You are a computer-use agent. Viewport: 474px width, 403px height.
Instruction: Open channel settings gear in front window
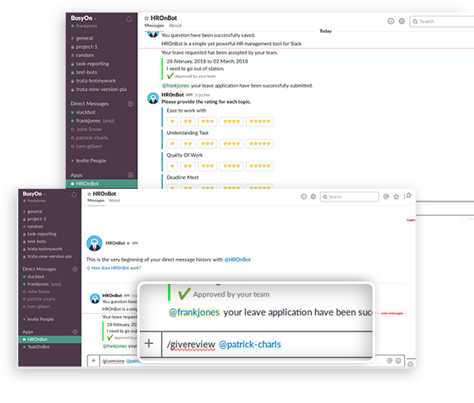[314, 197]
